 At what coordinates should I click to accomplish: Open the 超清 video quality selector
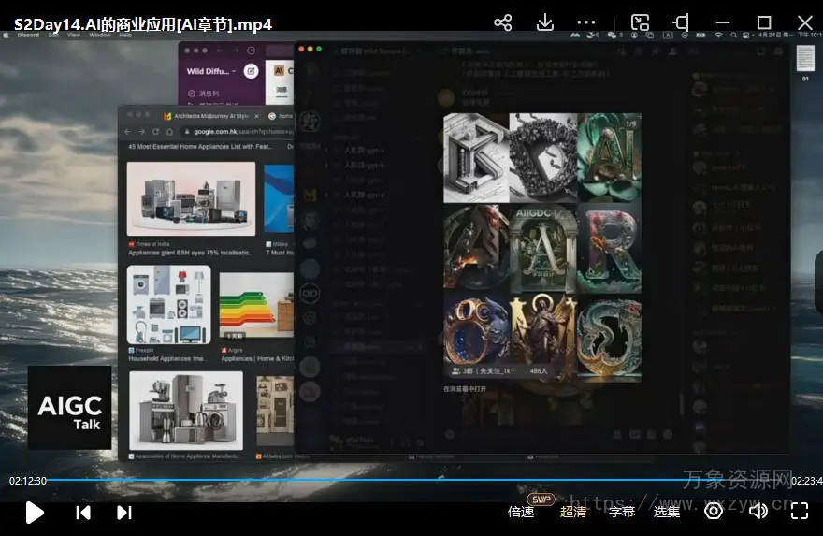click(x=573, y=512)
